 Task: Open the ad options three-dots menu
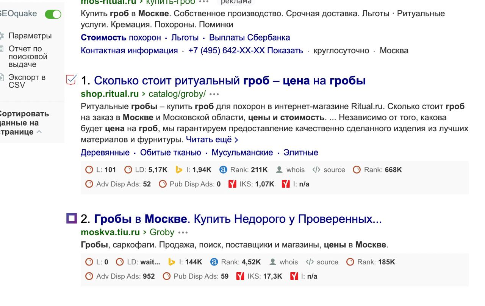point(203,2)
